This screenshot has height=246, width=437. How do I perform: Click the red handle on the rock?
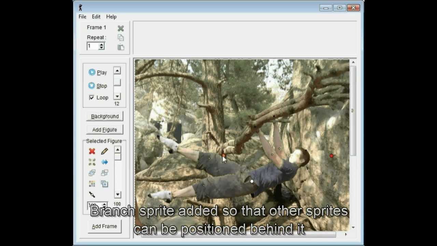pyautogui.click(x=332, y=156)
